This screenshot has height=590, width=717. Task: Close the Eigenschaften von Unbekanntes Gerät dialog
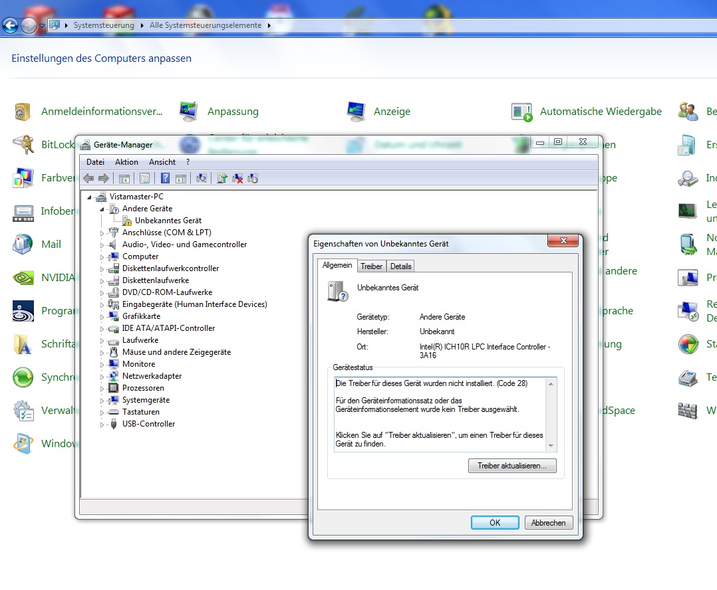pyautogui.click(x=563, y=241)
